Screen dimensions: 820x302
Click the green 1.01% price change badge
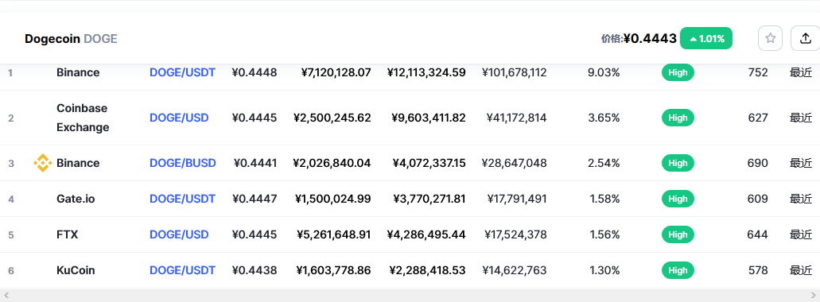(706, 39)
